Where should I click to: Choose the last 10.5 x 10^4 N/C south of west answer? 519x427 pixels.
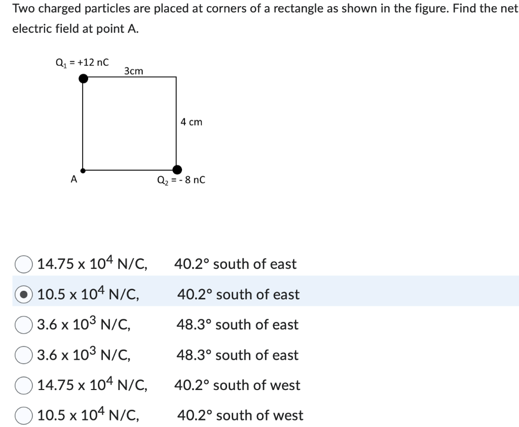pyautogui.click(x=23, y=414)
